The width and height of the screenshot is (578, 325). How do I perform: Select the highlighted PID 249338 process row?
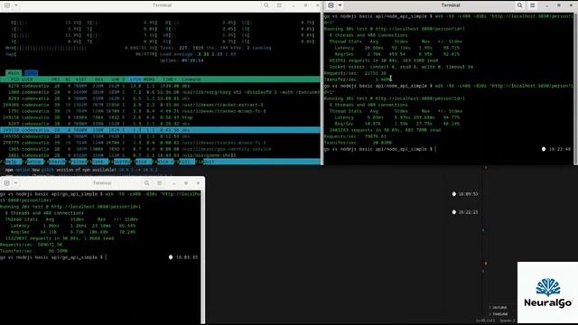click(x=160, y=130)
